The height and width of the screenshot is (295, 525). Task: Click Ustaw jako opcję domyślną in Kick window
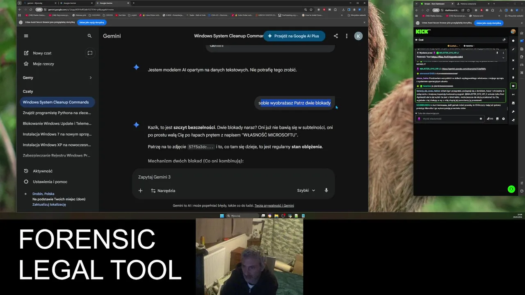tap(488, 23)
